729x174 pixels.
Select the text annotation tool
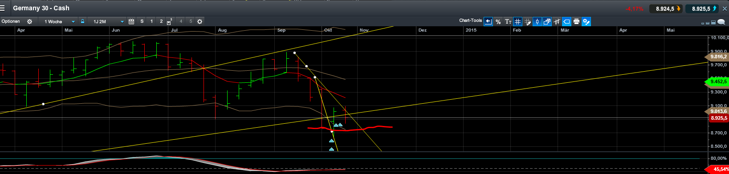tap(508, 21)
